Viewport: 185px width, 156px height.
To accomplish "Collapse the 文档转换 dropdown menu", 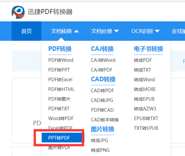I will 65,31.
